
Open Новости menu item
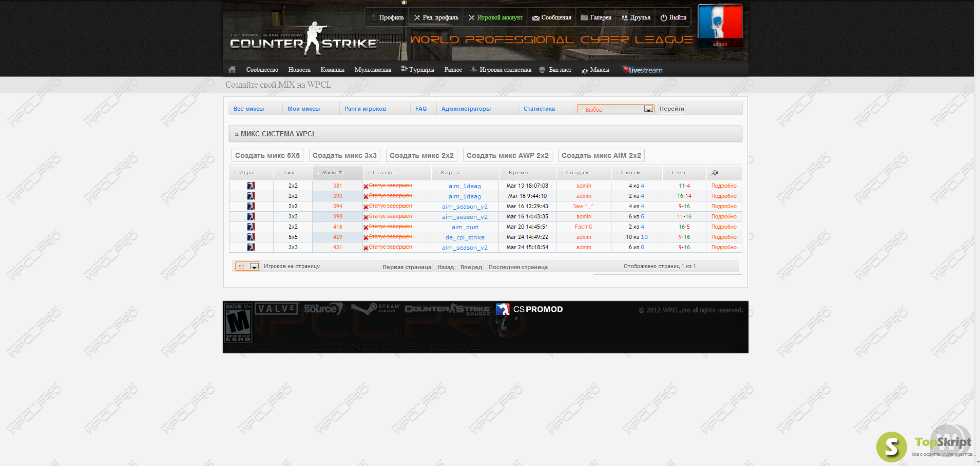point(299,70)
